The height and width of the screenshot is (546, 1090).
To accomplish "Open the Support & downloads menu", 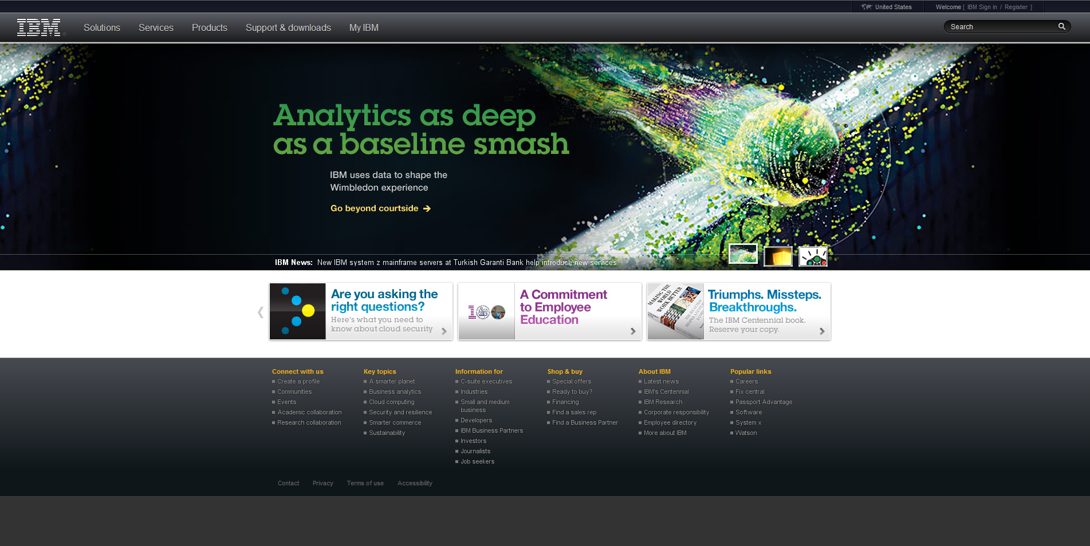I will [288, 28].
